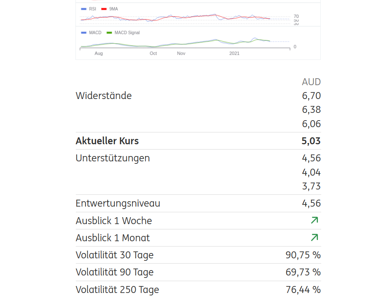Click the green arrow for Ausblick 1 Woche
The width and height of the screenshot is (366, 306).
(314, 220)
